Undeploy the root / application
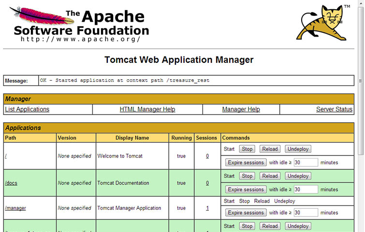365x232 pixels. click(298, 149)
